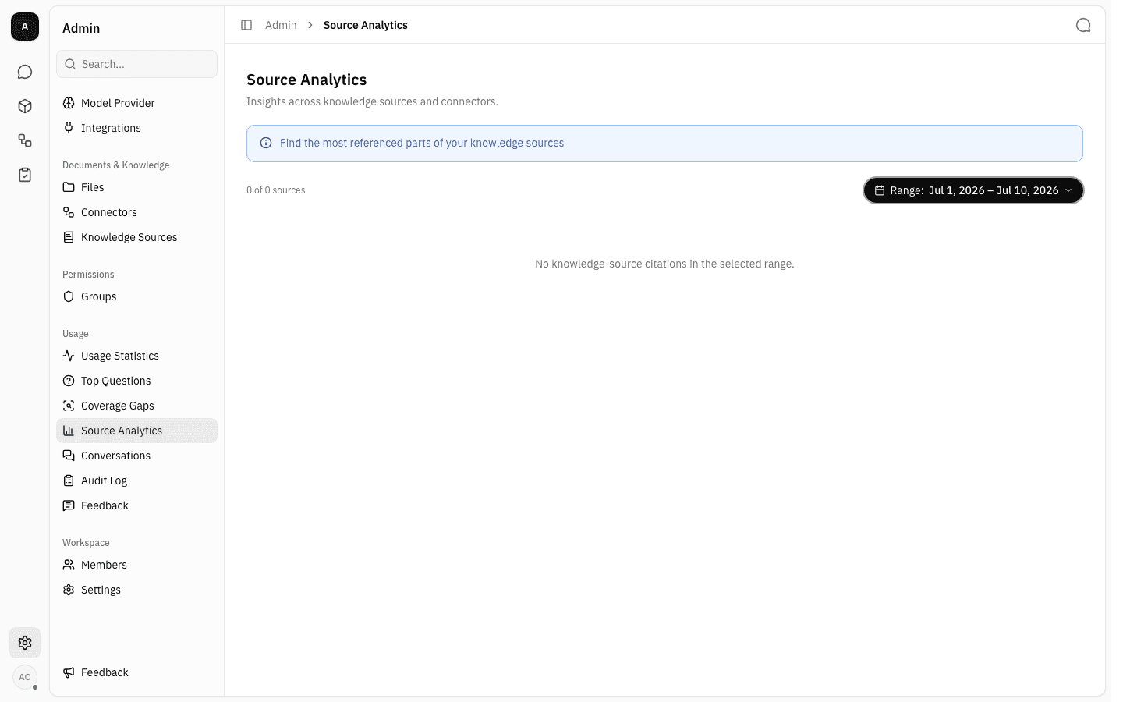Click the people icon beside Members
Screen dimensions: 1123x702
69,565
